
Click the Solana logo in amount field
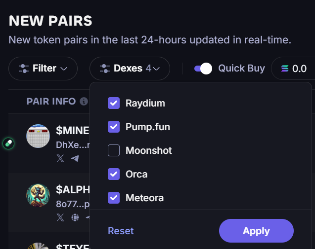284,69
